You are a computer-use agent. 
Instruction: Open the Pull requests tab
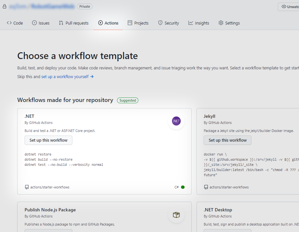(x=74, y=23)
